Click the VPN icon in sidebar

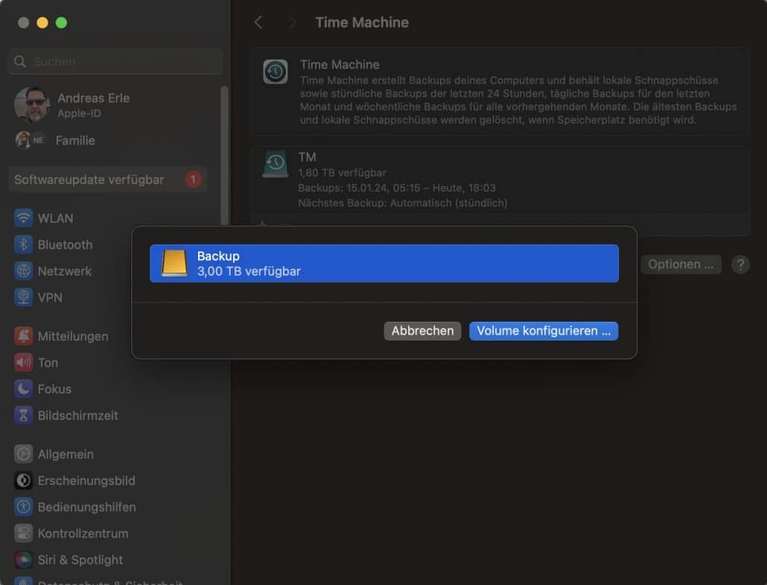tap(23, 297)
